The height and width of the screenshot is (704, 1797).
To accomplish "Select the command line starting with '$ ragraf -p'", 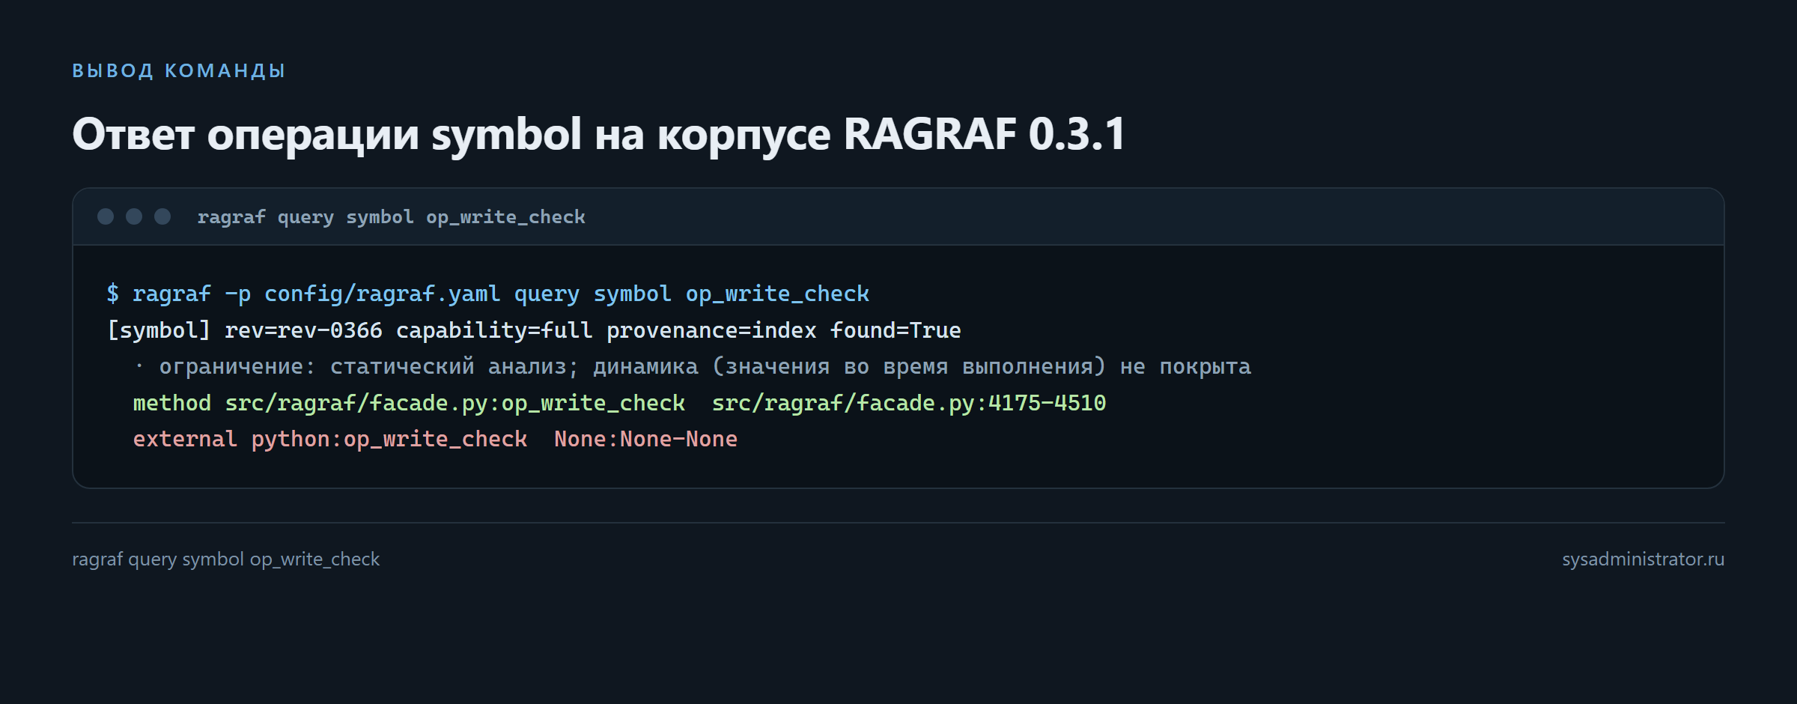I will click(x=487, y=294).
